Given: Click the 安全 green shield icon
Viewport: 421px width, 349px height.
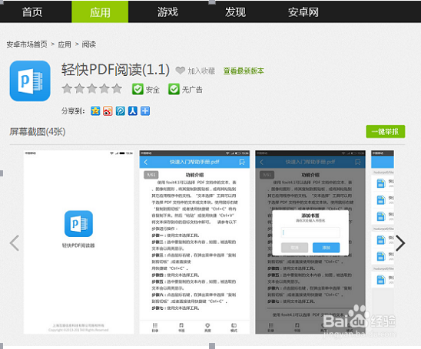Looking at the screenshot, I should tap(138, 89).
